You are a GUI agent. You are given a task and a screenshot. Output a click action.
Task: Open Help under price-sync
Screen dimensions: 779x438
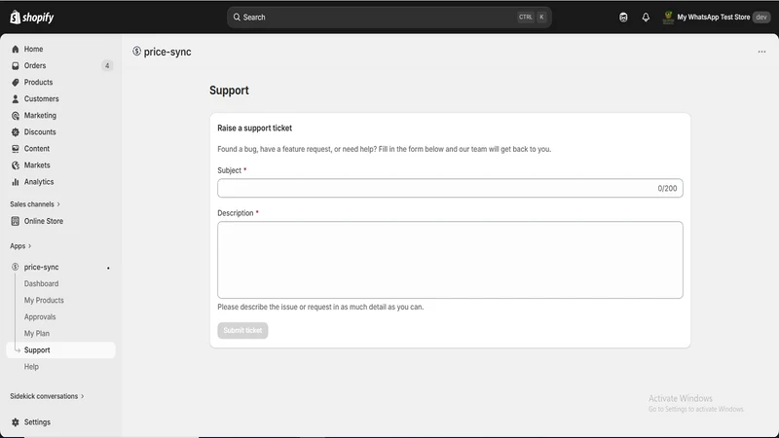[x=31, y=367]
